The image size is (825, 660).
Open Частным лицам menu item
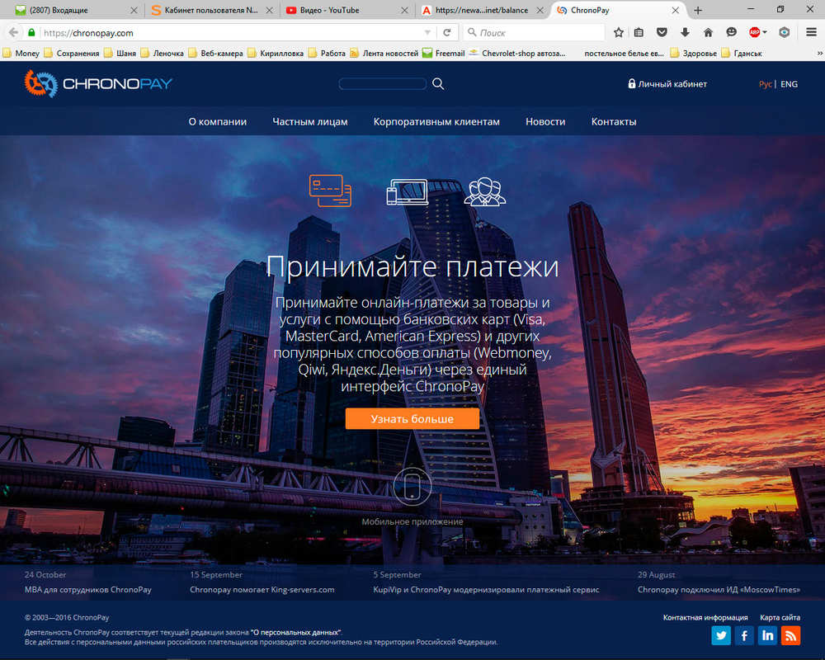pyautogui.click(x=310, y=121)
